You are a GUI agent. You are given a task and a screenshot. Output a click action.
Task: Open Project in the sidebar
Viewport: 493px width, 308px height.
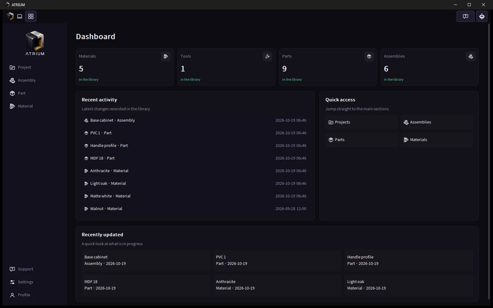(x=35, y=67)
